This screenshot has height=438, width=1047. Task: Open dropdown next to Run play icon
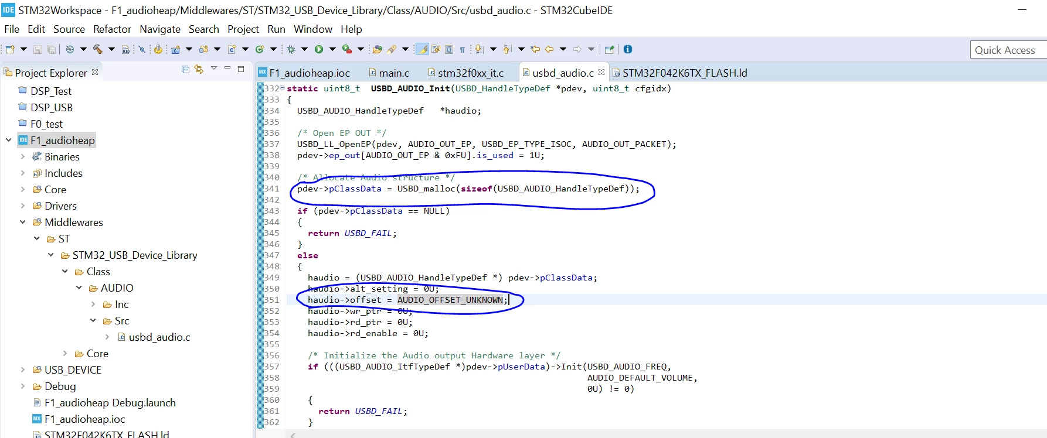pos(332,50)
